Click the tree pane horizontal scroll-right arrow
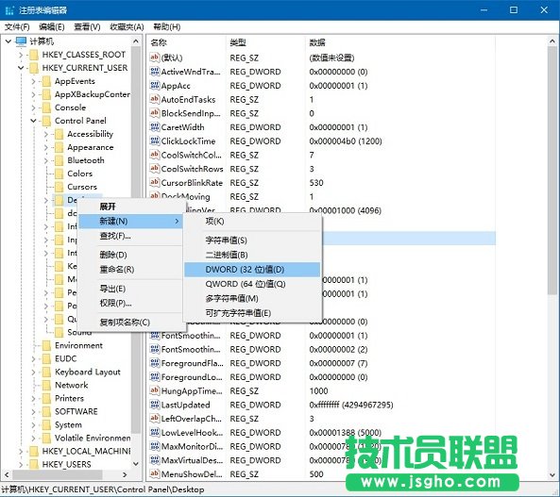Screen dimensions: 560x497 pyautogui.click(x=125, y=475)
